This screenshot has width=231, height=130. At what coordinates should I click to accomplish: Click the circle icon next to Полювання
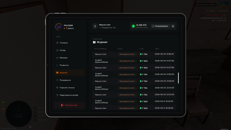tap(57, 80)
